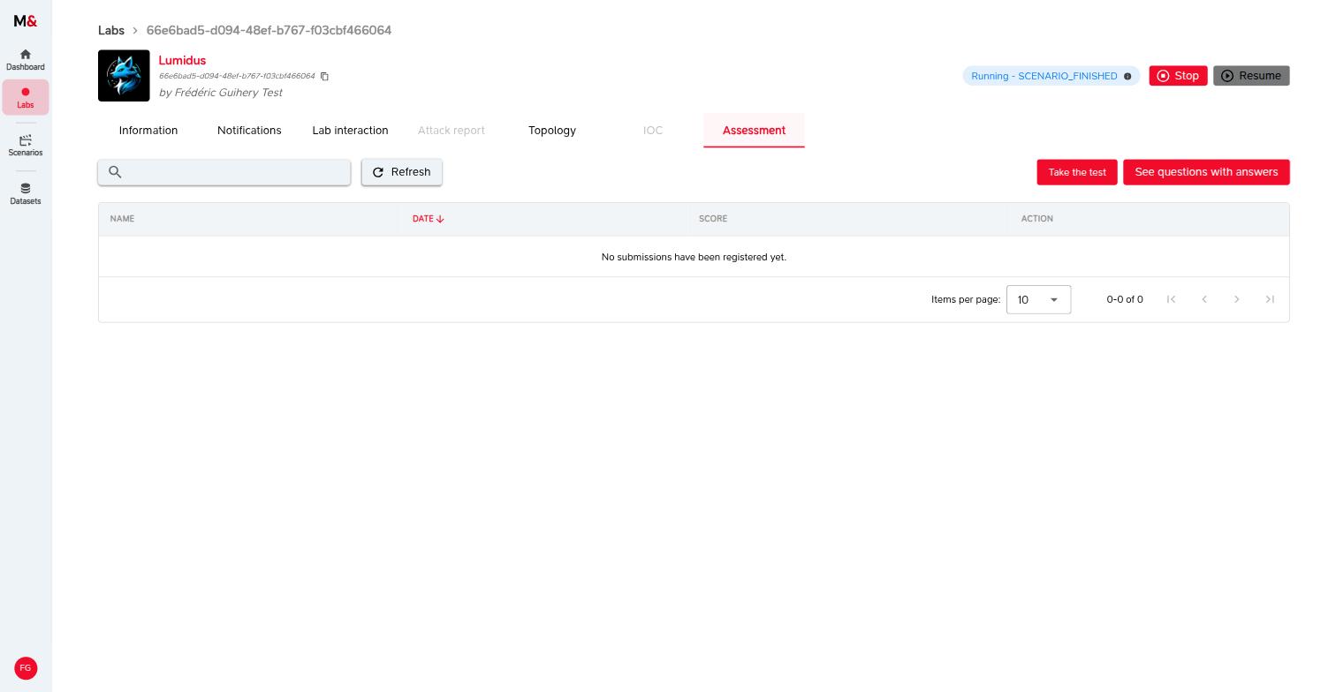
Task: Go to Labs in the sidebar
Action: coord(25,97)
